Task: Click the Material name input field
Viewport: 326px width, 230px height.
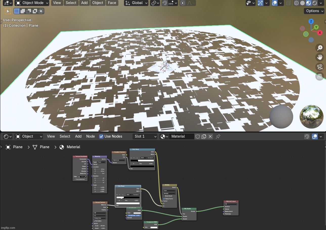Action: click(x=182, y=136)
